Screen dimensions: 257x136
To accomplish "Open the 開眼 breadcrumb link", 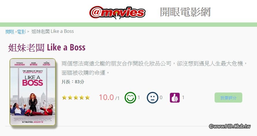I will point(10,32).
